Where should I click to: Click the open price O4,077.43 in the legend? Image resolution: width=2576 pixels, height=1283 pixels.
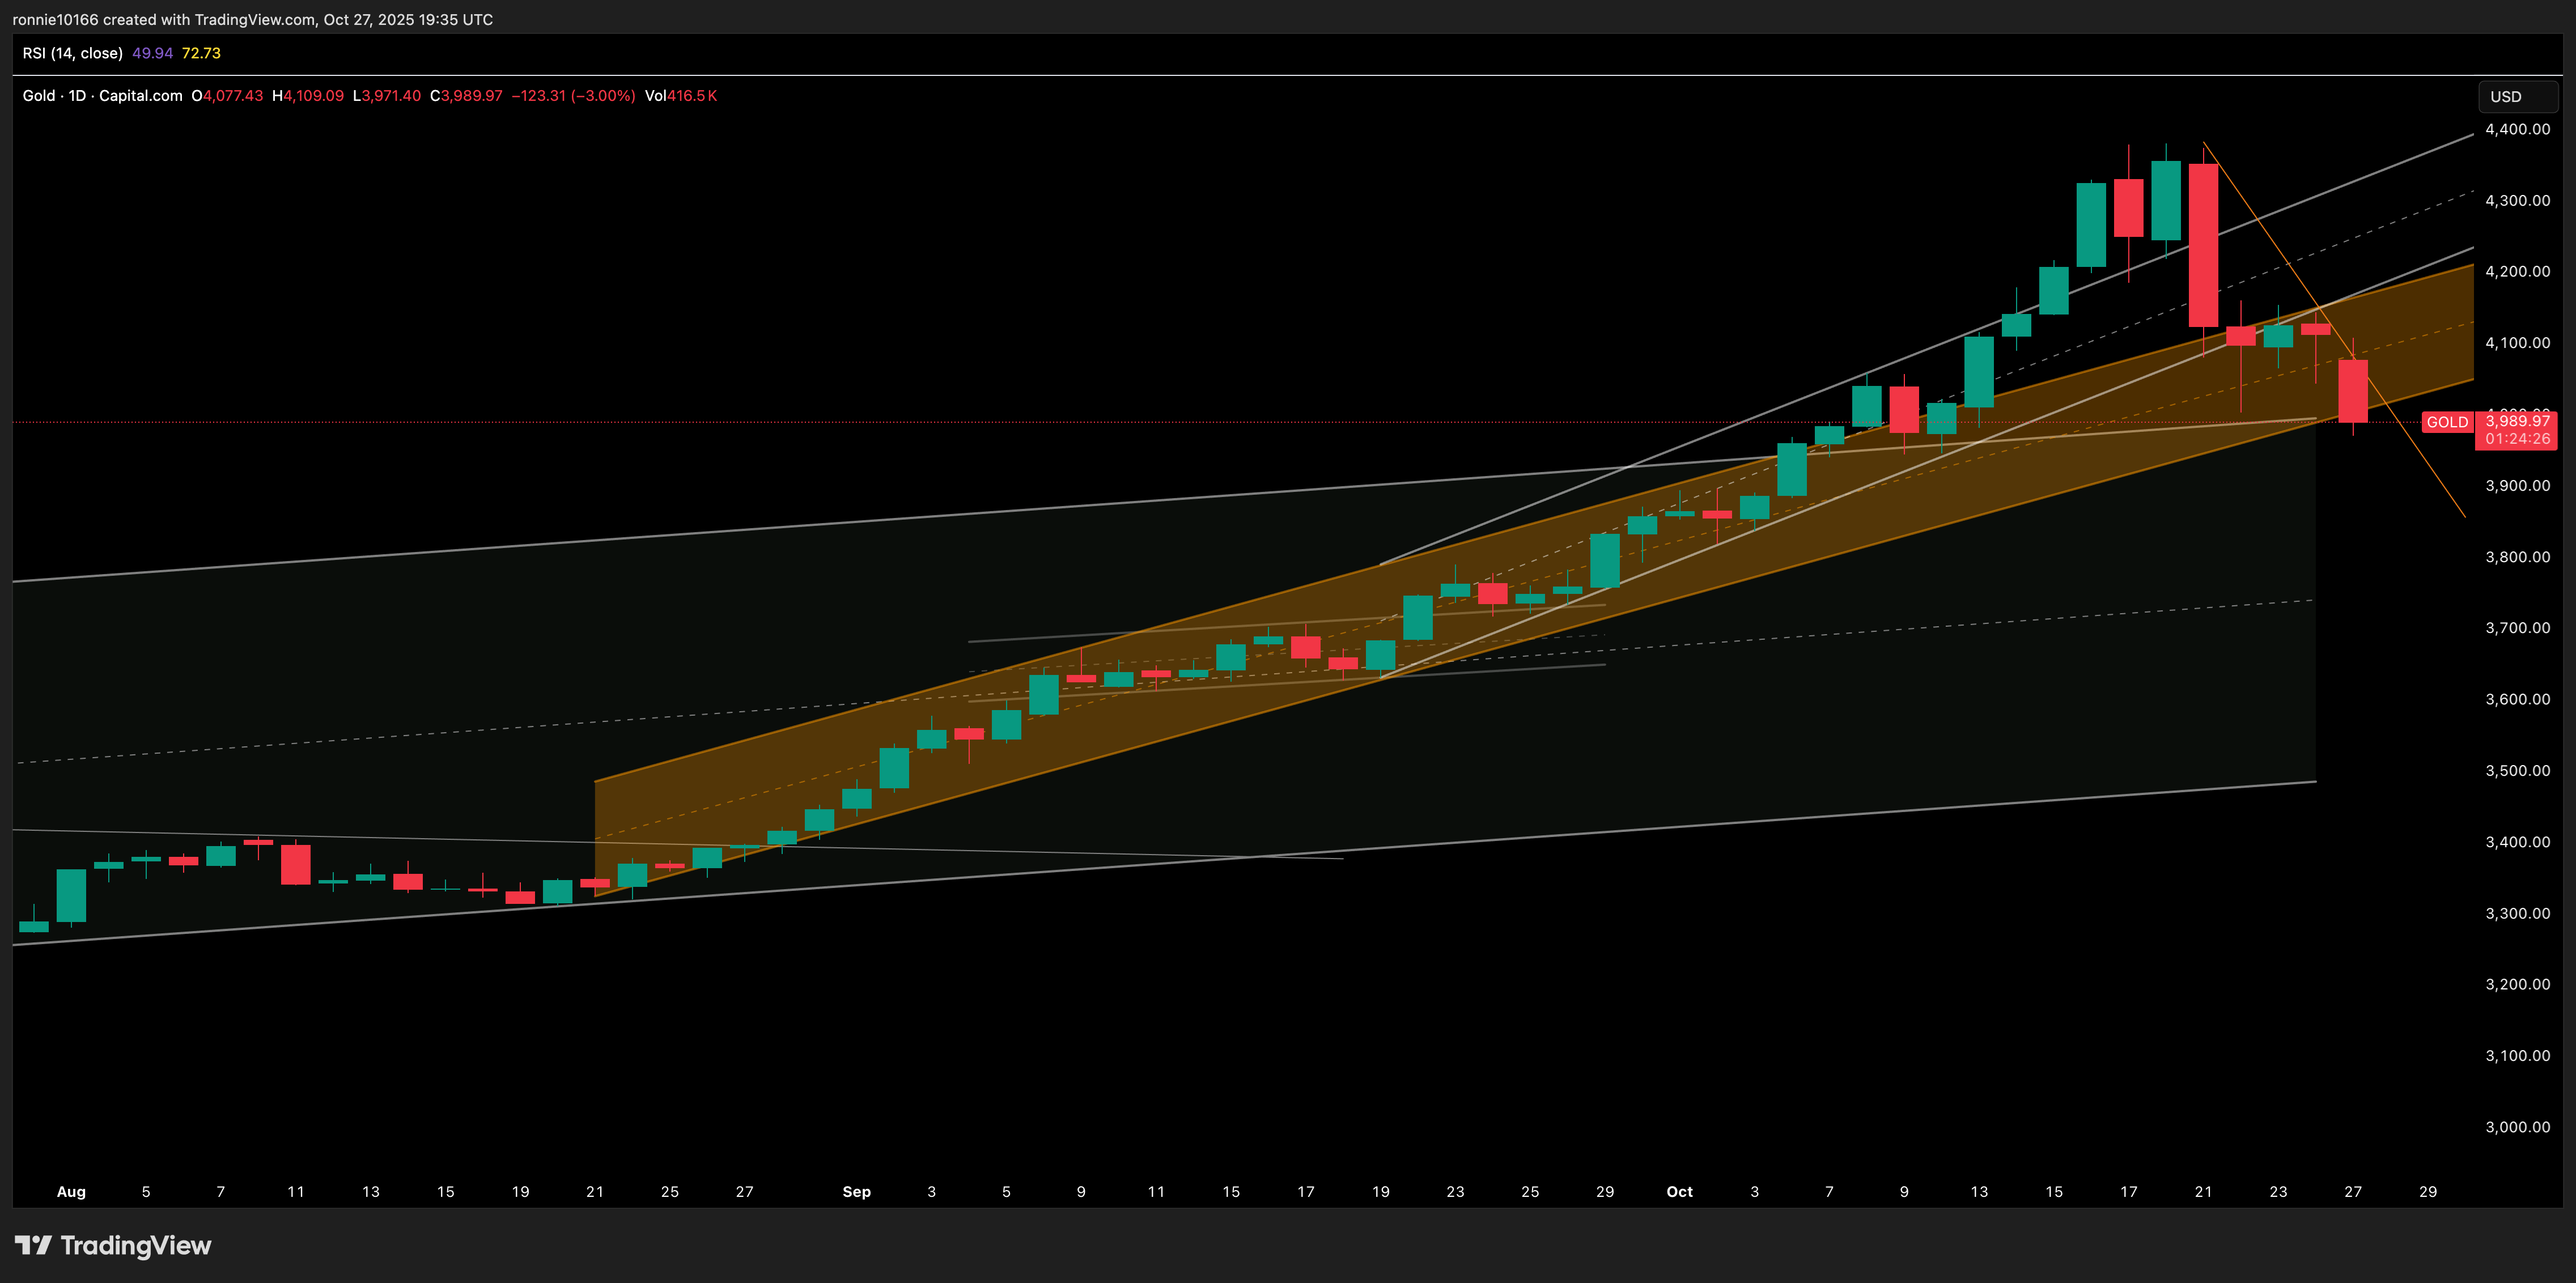(229, 95)
